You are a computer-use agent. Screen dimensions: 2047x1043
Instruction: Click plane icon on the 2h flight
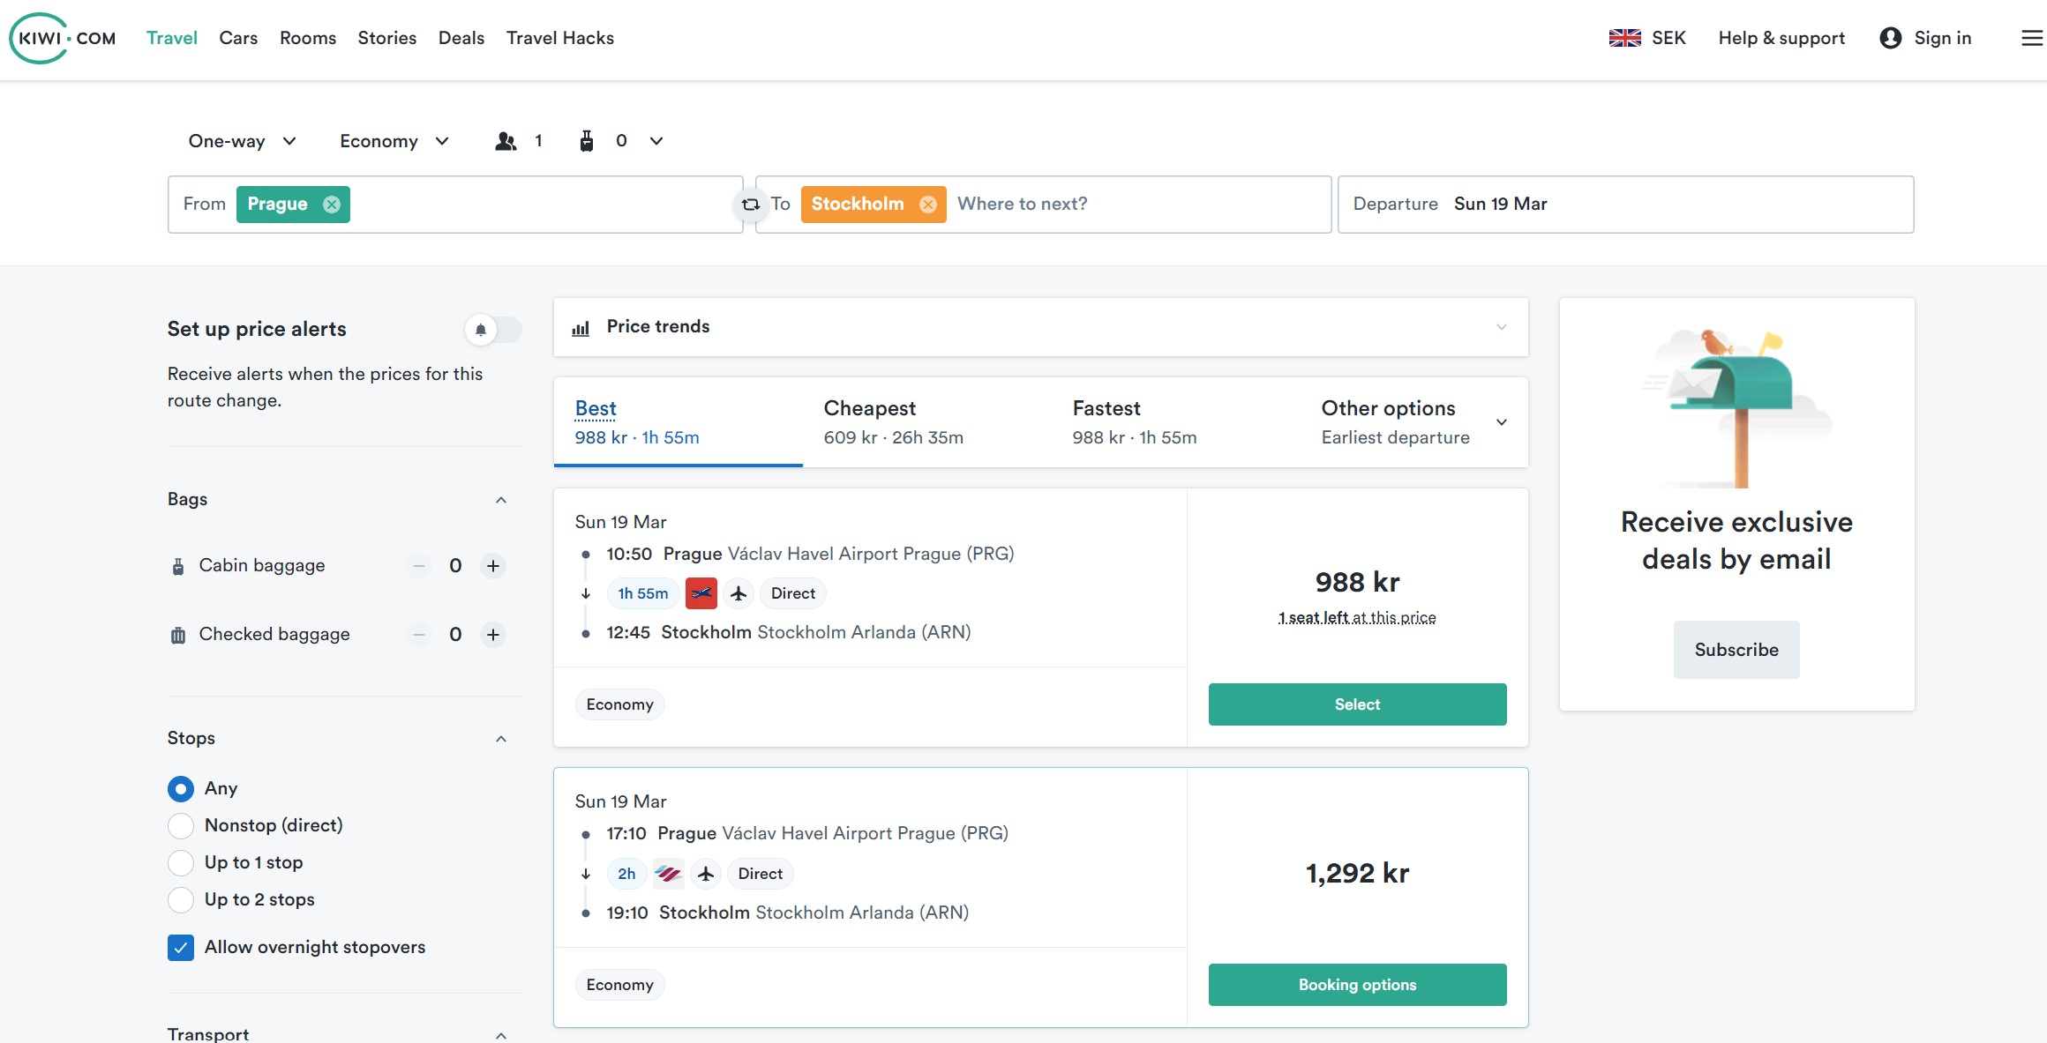[706, 874]
